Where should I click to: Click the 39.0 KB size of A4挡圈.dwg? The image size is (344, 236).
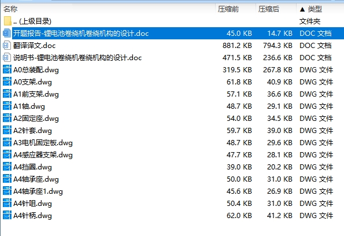[x=239, y=167]
